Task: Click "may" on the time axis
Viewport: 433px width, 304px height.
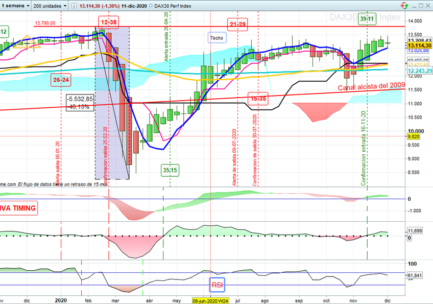Action: tap(177, 301)
